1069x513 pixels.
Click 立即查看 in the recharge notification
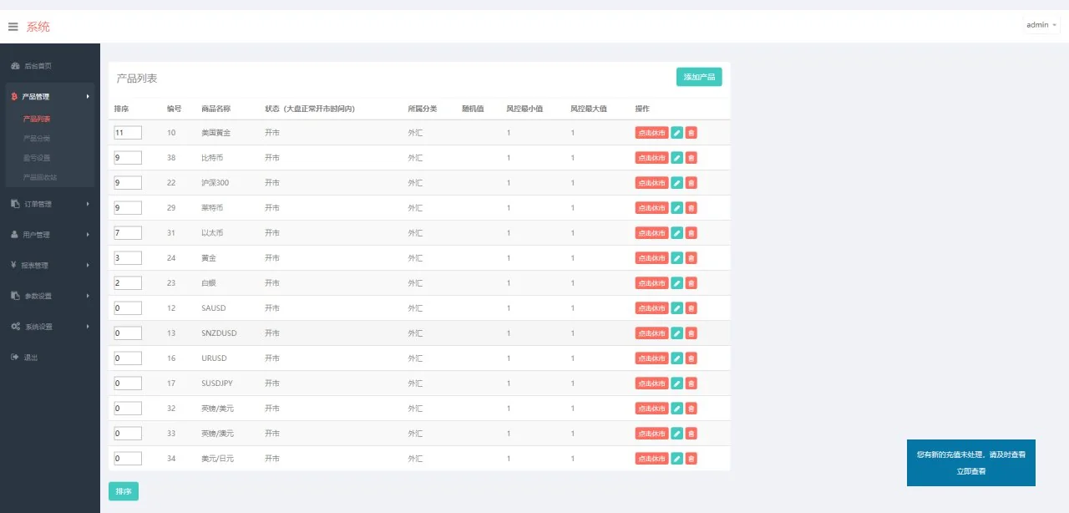[x=970, y=471]
